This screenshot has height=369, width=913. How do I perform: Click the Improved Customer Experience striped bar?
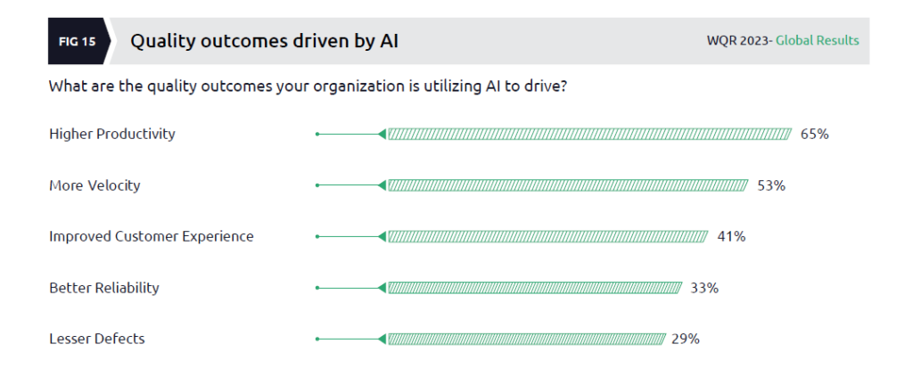[x=547, y=237]
